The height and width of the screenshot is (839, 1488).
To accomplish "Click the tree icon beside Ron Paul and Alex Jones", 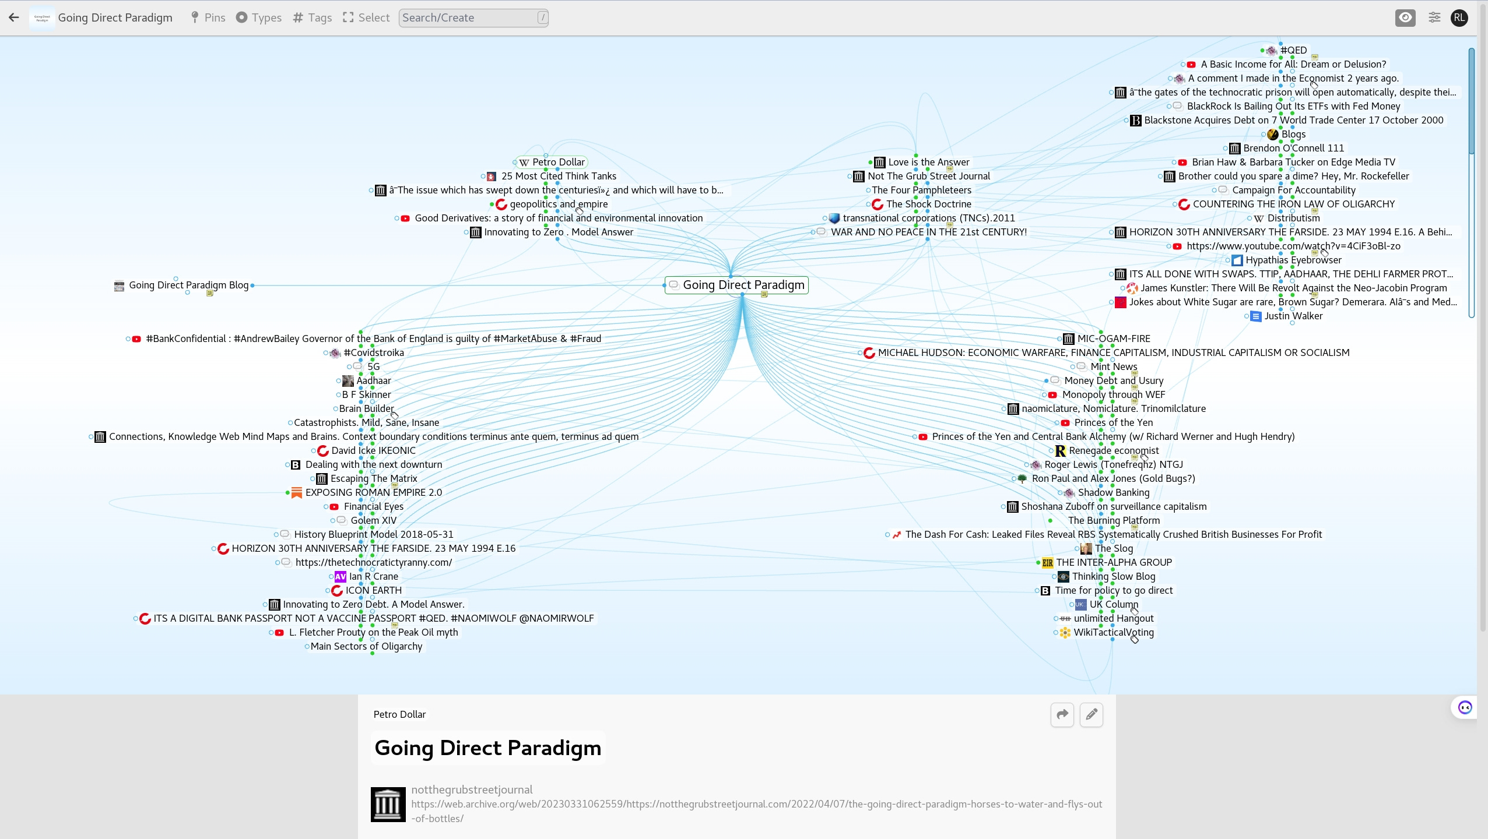I will (1023, 479).
